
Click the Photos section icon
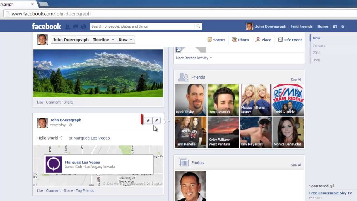click(x=184, y=162)
